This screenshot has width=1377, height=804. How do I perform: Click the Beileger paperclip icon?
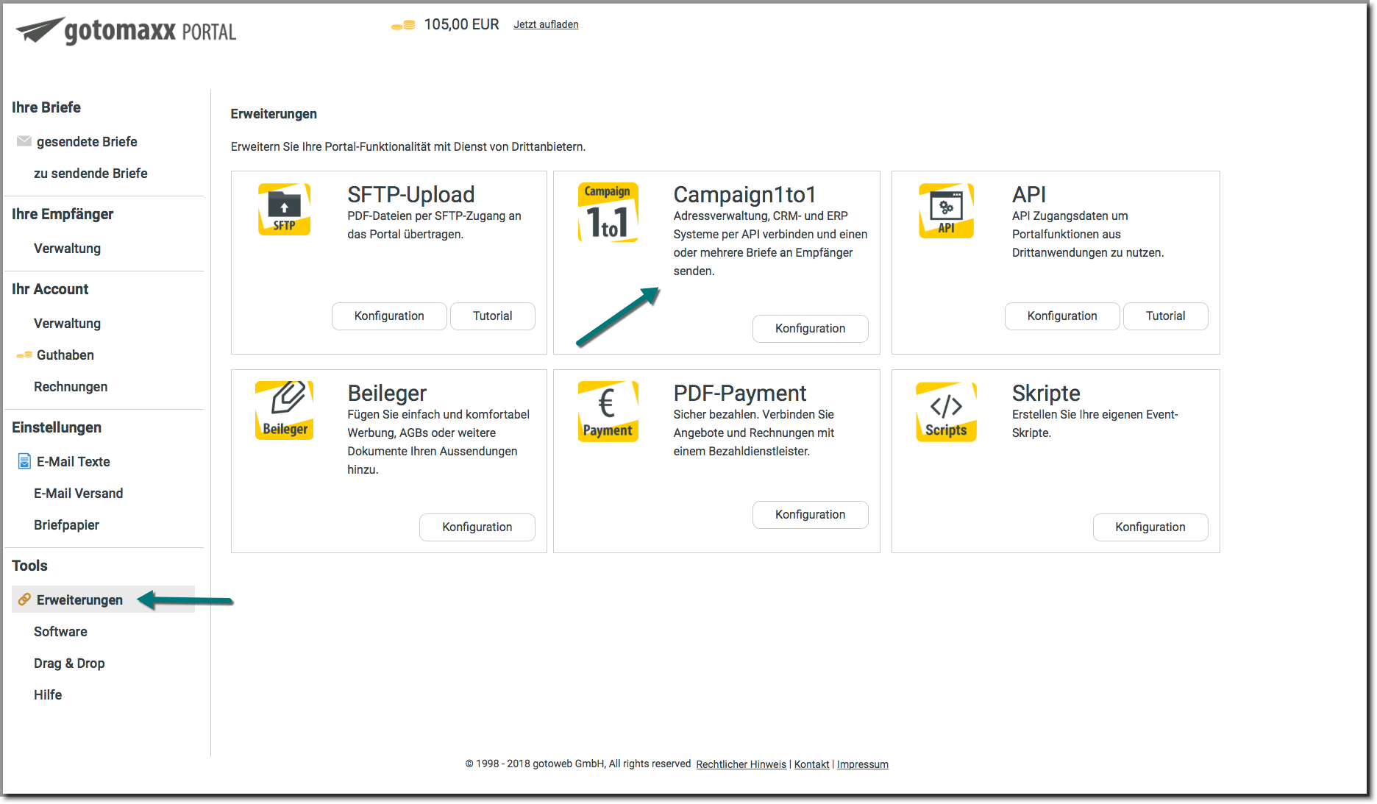pyautogui.click(x=285, y=410)
